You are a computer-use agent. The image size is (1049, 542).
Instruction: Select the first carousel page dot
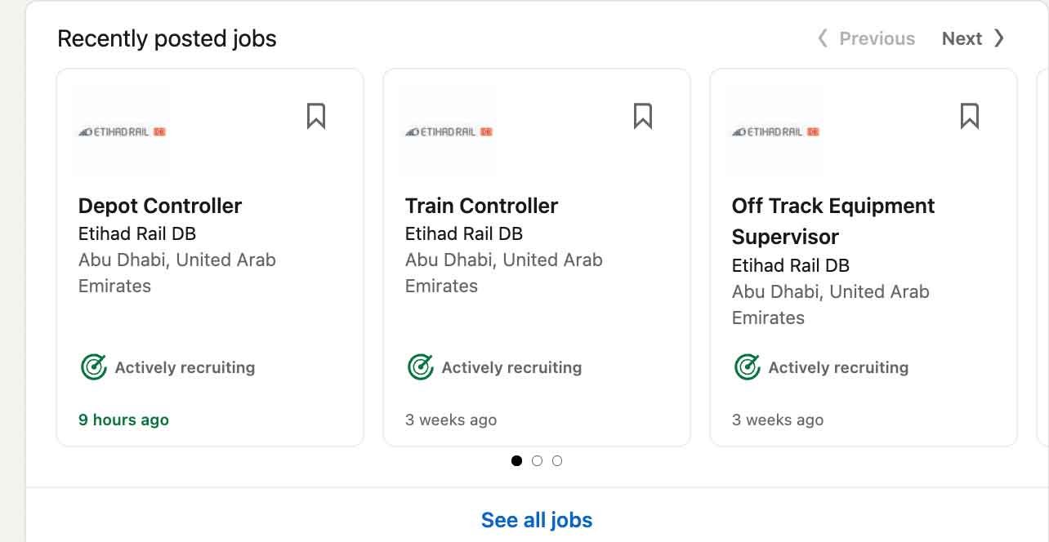coord(516,461)
